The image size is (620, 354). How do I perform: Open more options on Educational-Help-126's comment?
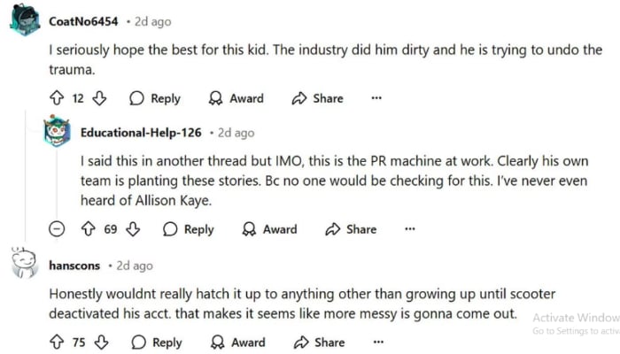tap(410, 229)
